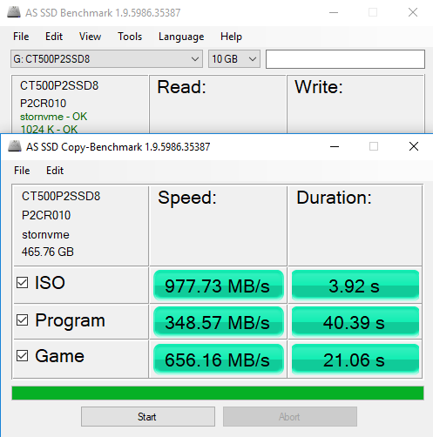Click the Copy-Benchmark window drive icon
This screenshot has height=437, width=433.
[15, 146]
